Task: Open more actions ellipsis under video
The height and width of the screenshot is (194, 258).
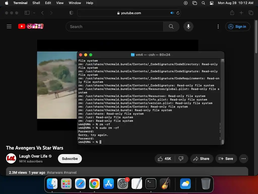Action: (244, 159)
